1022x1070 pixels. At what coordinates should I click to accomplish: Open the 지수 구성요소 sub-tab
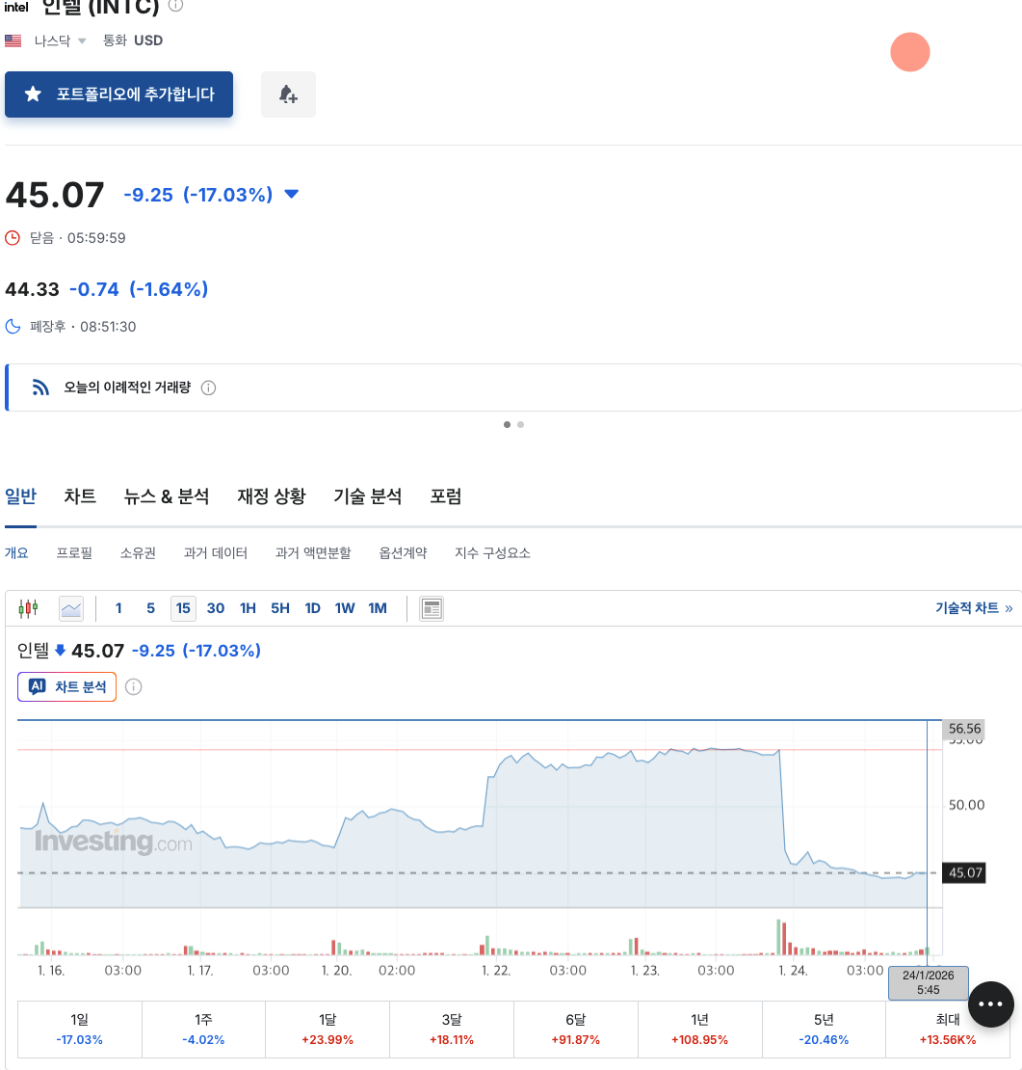[x=492, y=552]
